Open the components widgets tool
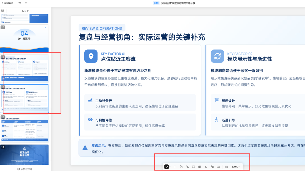This screenshot has width=305, height=171. pyautogui.click(x=212, y=167)
